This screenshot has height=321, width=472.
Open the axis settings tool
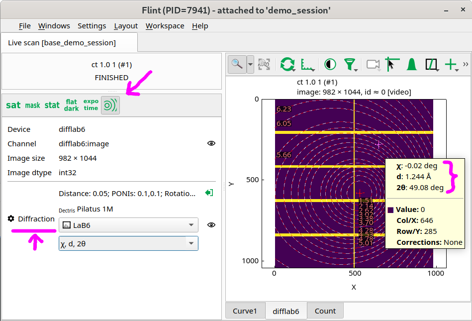point(308,64)
